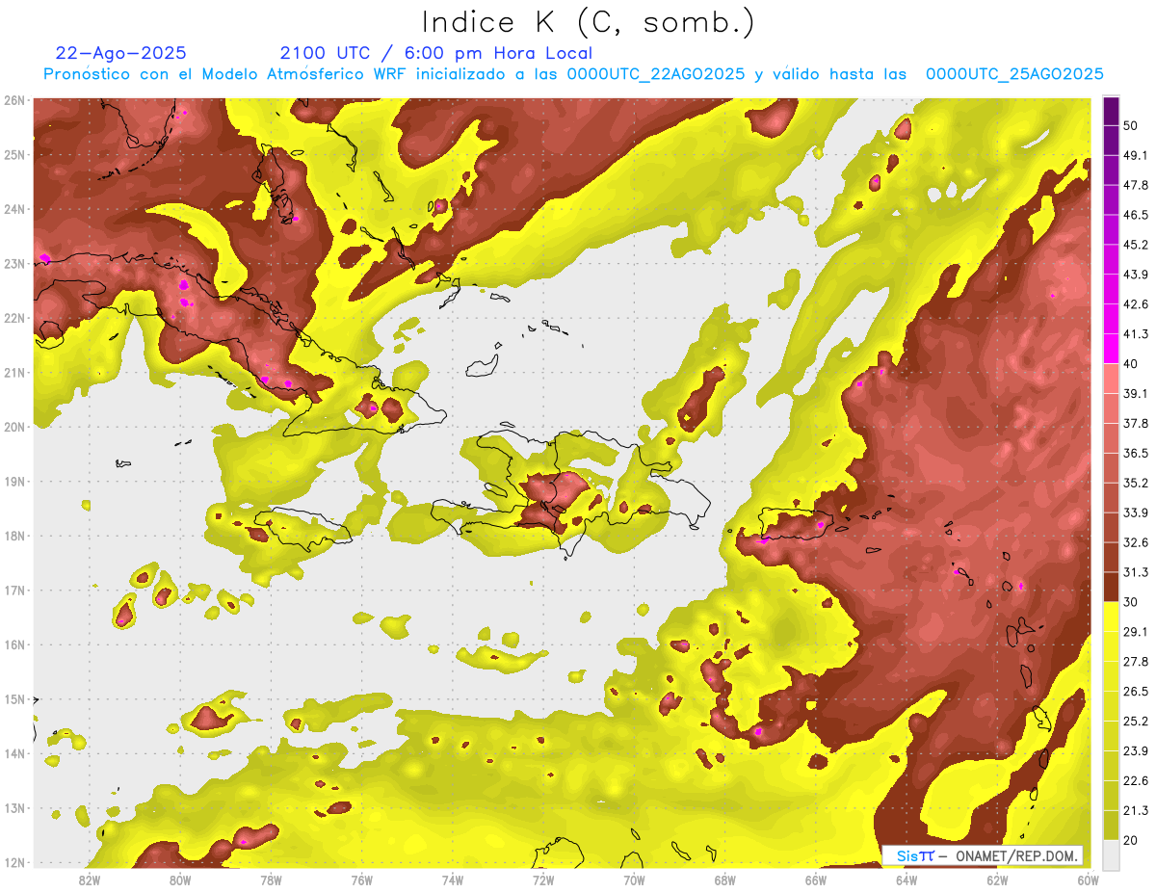Click the longitude label '70W'

(x=634, y=880)
